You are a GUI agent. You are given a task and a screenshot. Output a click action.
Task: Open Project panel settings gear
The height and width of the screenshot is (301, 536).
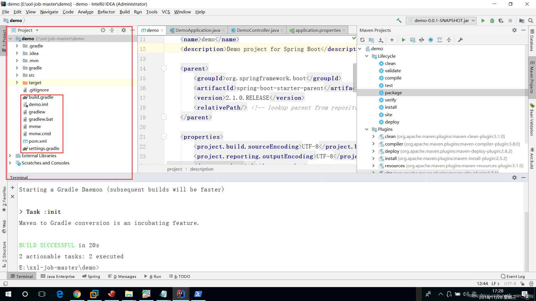pos(124,30)
